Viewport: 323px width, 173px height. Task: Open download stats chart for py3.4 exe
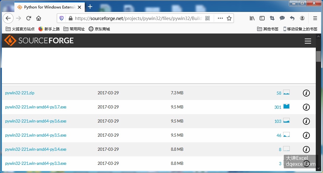(x=286, y=149)
